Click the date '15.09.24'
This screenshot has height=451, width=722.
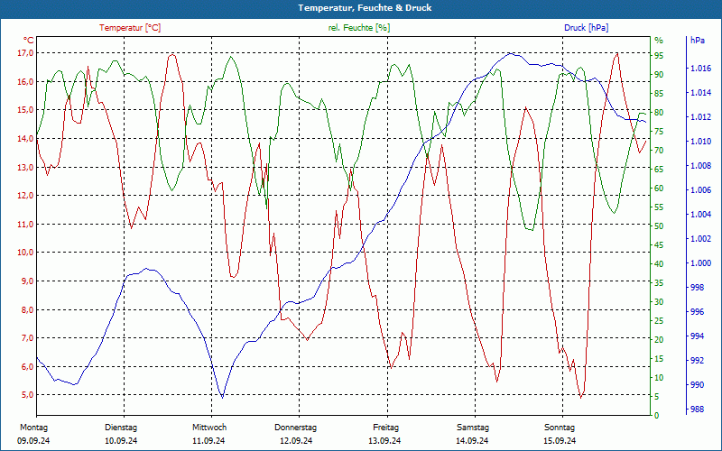[x=560, y=441]
